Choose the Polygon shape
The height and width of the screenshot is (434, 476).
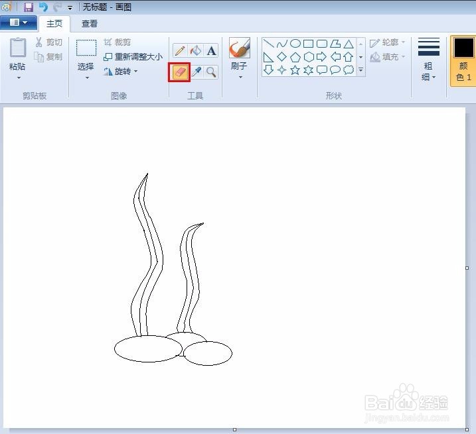pos(335,44)
